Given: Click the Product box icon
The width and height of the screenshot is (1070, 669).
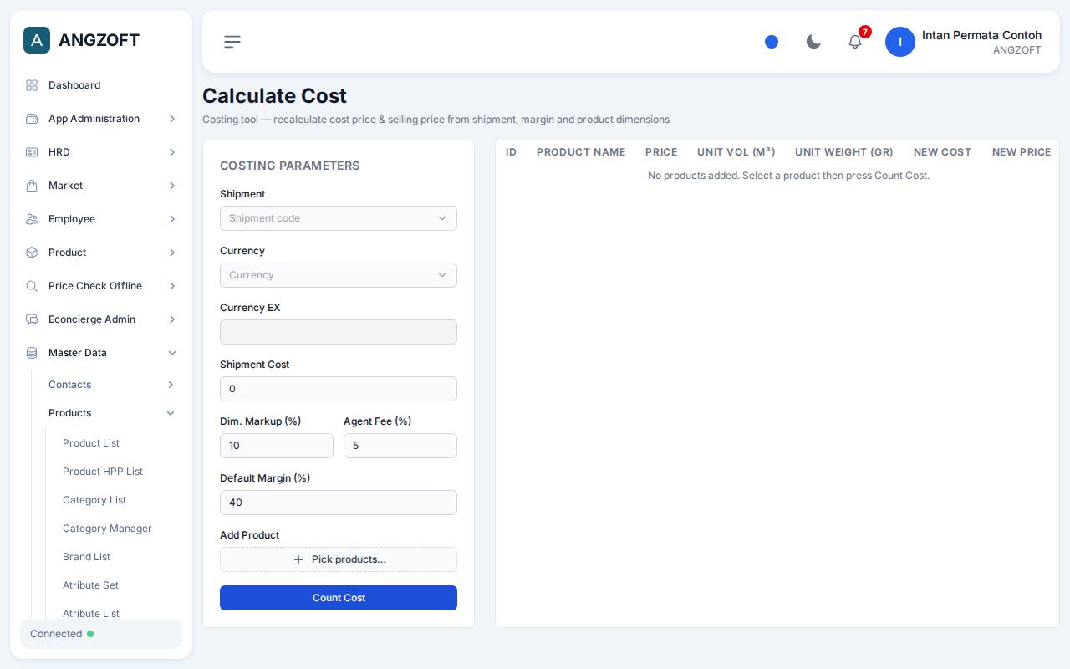Looking at the screenshot, I should tap(32, 253).
